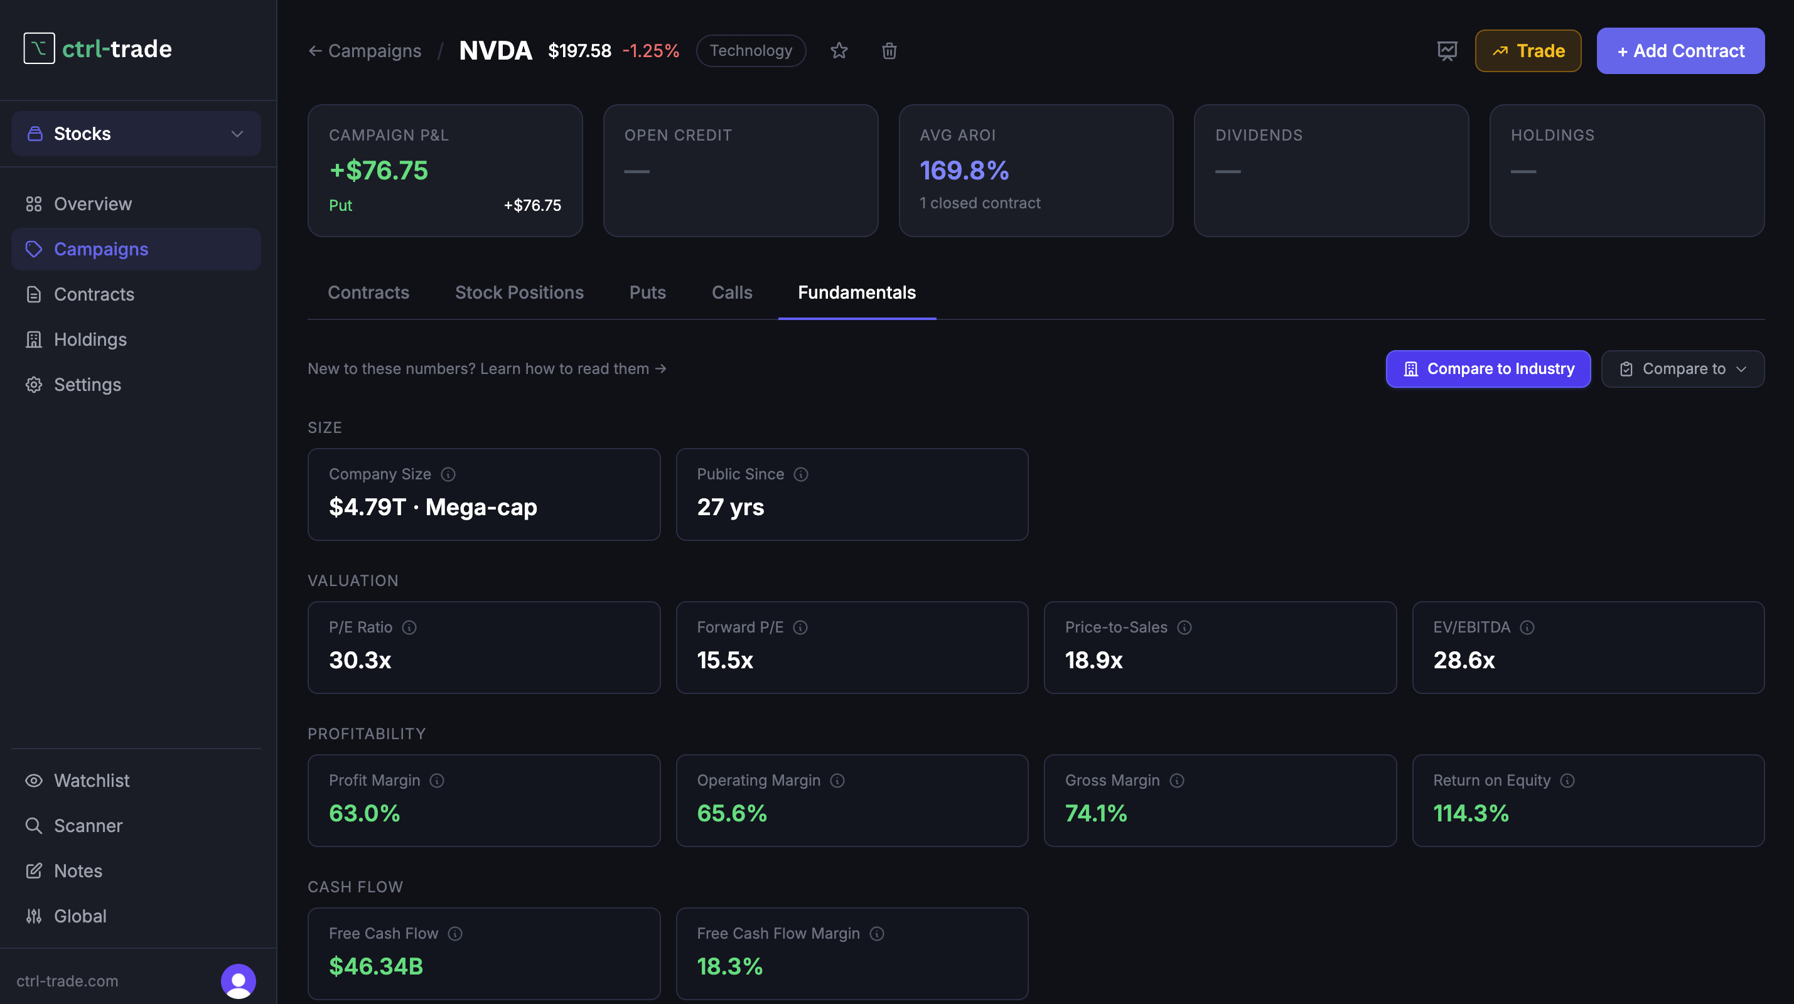Show info for Return on Equity
This screenshot has height=1004, width=1794.
(x=1567, y=781)
